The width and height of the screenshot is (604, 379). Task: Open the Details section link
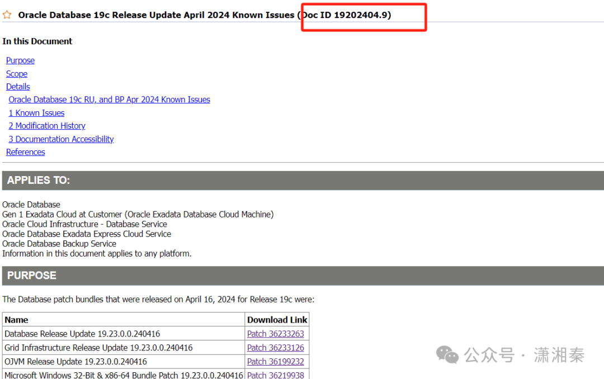(17, 87)
